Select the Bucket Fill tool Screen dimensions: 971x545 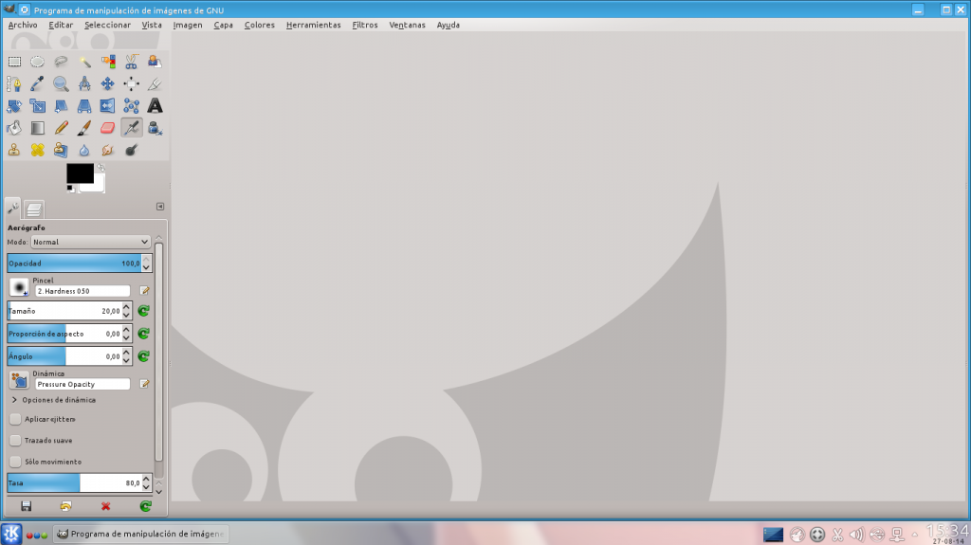pos(14,128)
